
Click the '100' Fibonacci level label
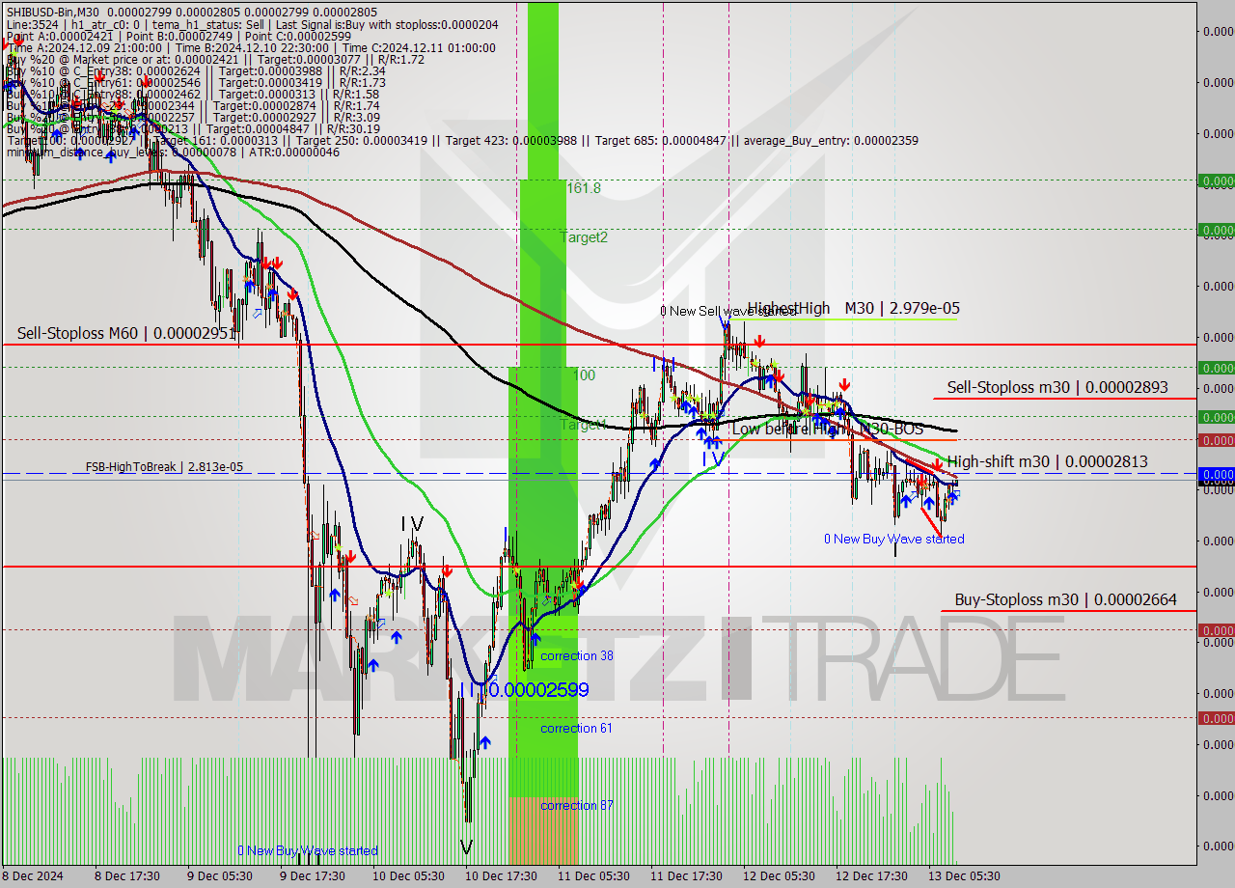point(584,375)
